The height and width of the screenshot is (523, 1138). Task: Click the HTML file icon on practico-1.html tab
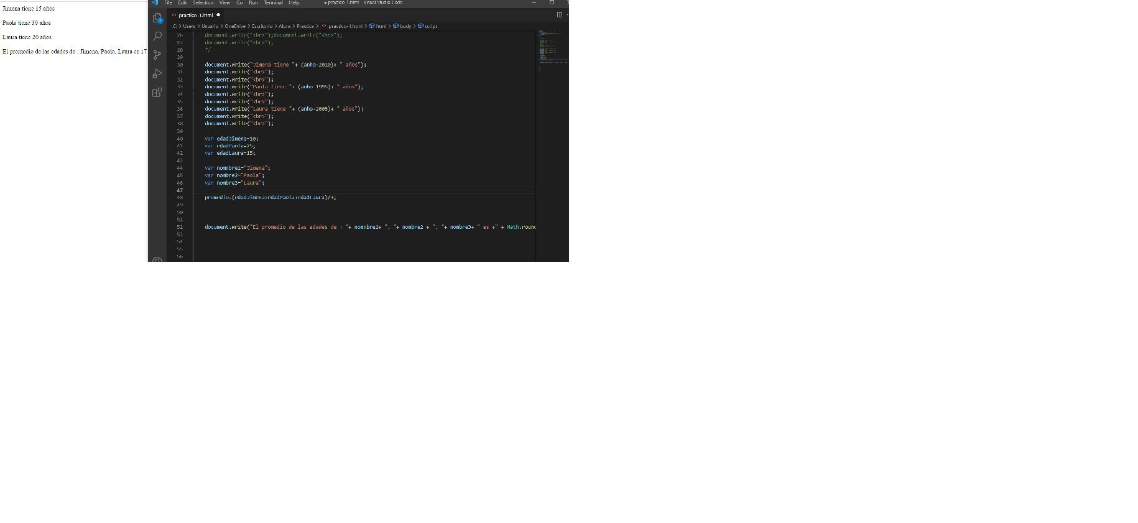(x=174, y=15)
